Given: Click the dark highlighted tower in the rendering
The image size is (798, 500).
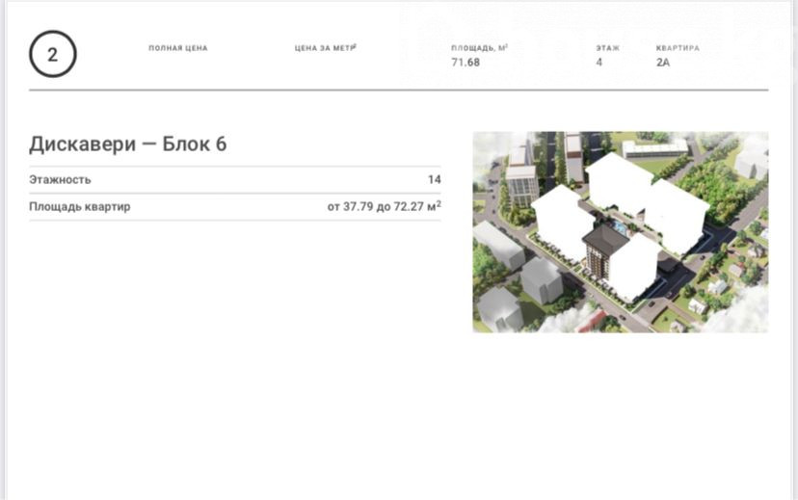Looking at the screenshot, I should [x=601, y=255].
